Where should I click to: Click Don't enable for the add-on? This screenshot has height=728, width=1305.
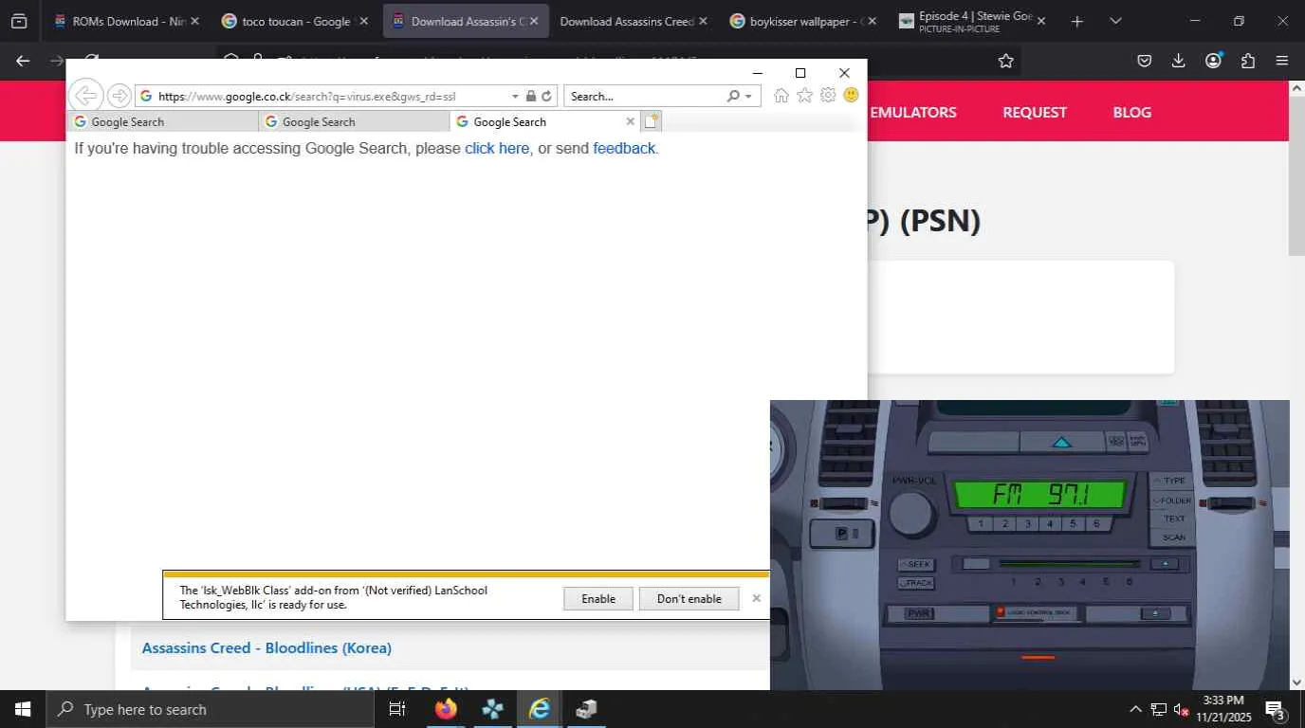pyautogui.click(x=689, y=598)
